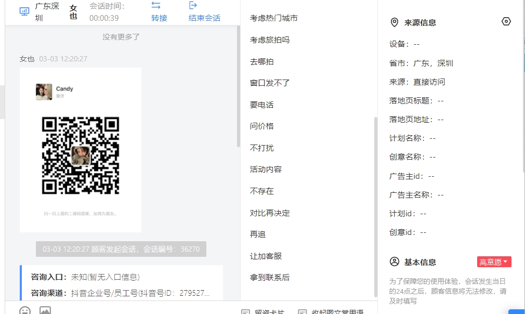Click the 结束会话 label
The width and height of the screenshot is (525, 314).
pyautogui.click(x=204, y=18)
